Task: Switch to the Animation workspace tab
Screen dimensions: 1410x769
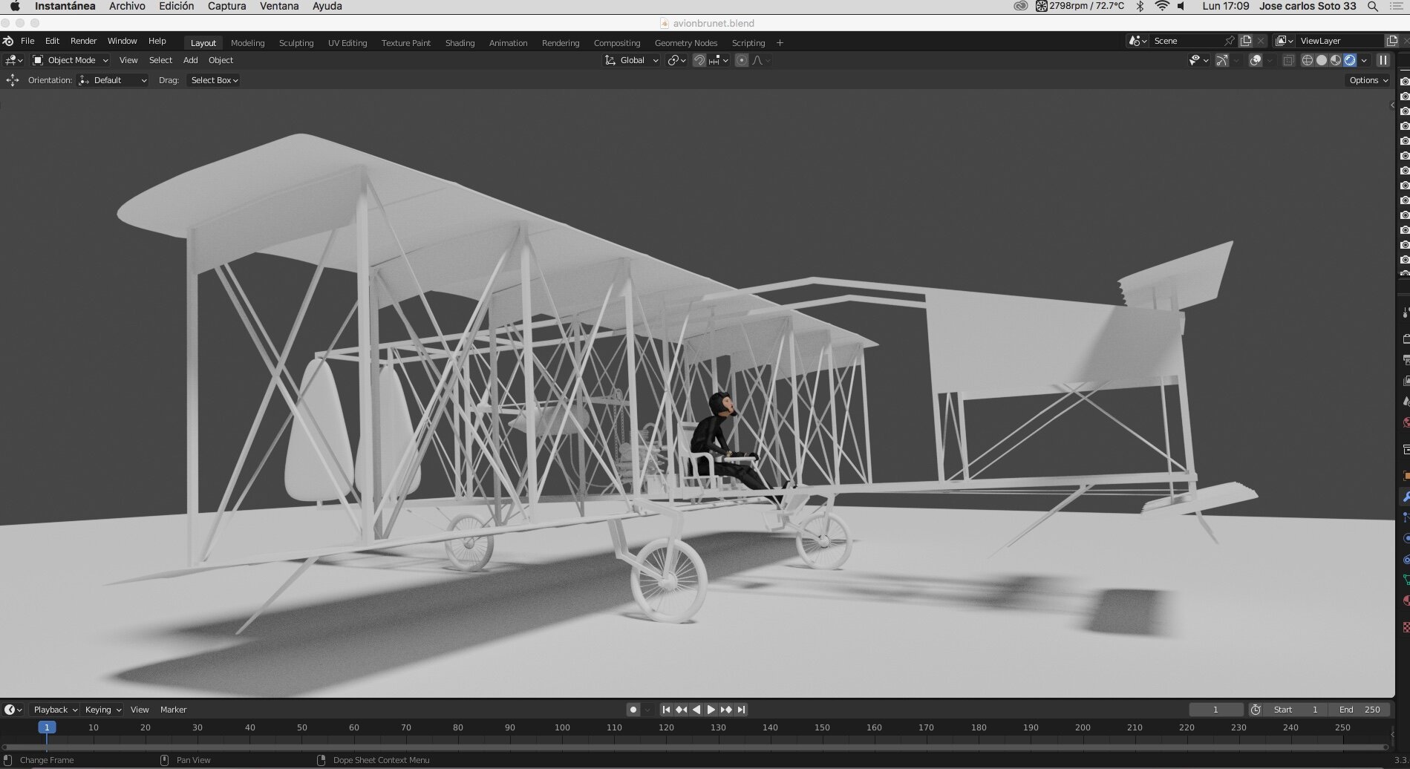Action: (x=508, y=43)
